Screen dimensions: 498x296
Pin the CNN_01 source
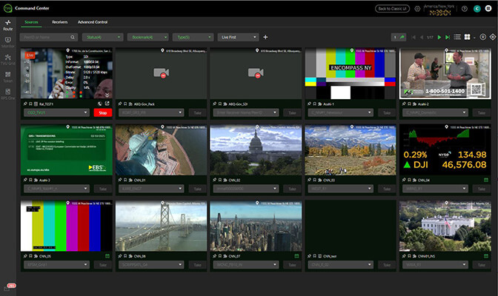[120, 180]
